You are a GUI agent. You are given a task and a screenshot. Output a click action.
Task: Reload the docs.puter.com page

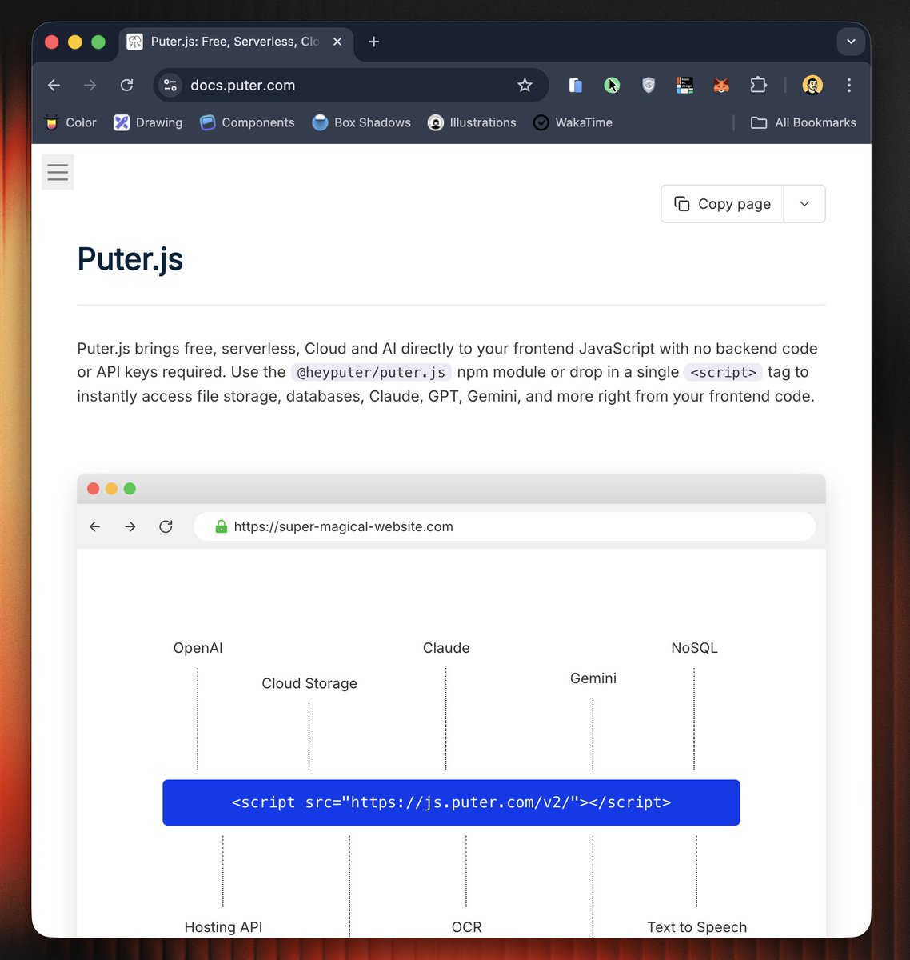tap(126, 85)
